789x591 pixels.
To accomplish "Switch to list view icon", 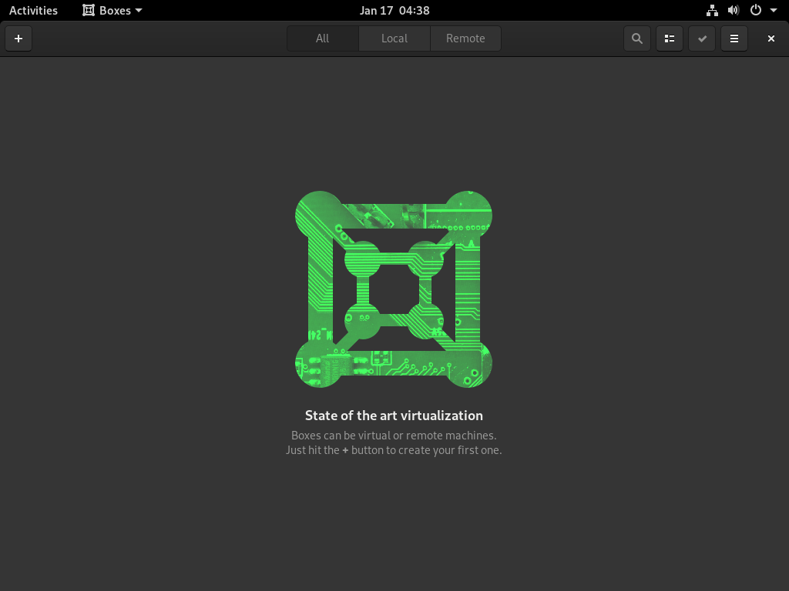I will click(670, 38).
